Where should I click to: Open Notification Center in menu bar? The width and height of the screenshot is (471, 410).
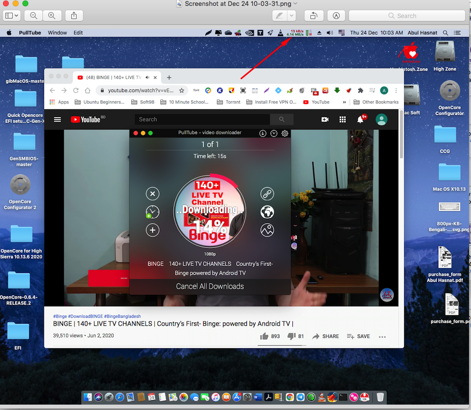[457, 33]
